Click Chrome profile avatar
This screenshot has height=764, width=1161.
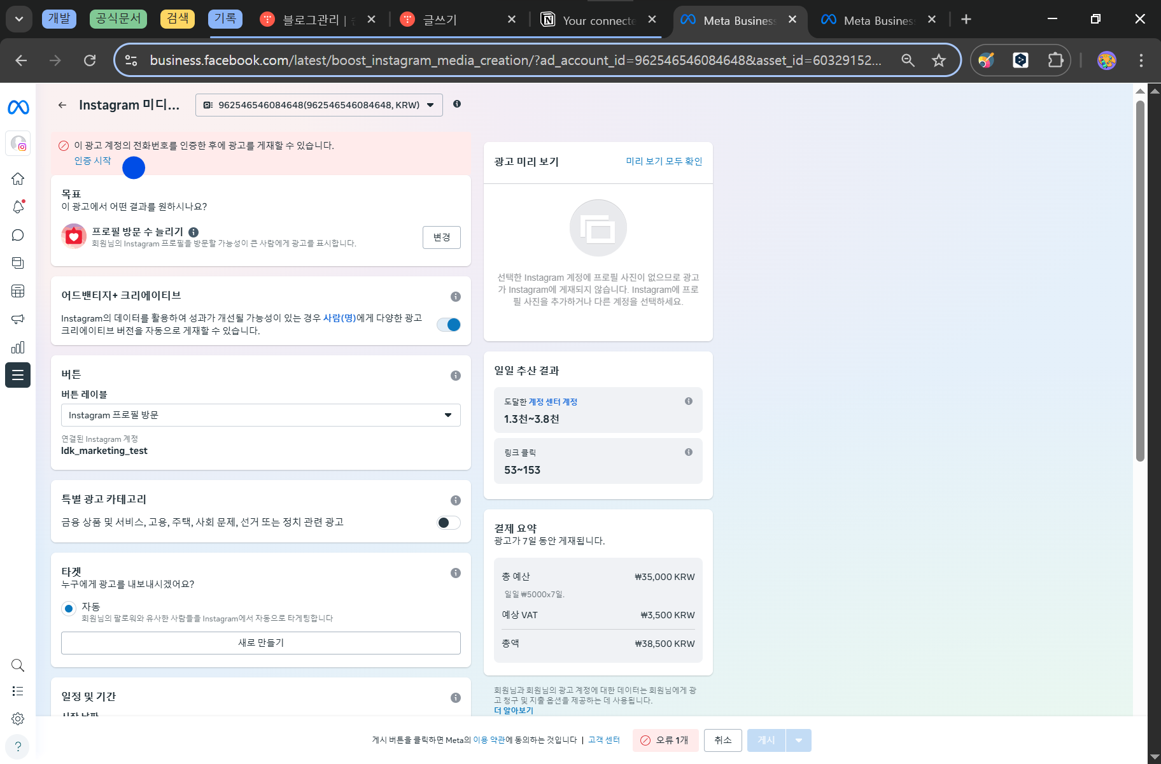click(1107, 60)
